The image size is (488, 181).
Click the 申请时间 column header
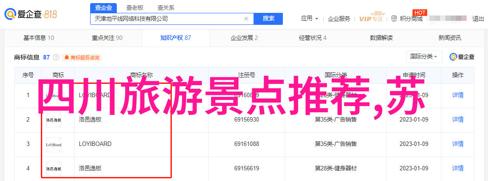[414, 75]
